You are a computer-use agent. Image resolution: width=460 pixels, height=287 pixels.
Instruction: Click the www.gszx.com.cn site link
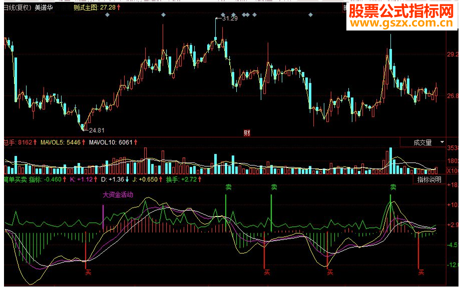(x=401, y=23)
